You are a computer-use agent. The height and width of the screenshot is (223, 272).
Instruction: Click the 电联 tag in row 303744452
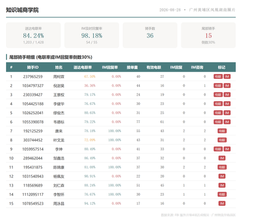coord(222,140)
